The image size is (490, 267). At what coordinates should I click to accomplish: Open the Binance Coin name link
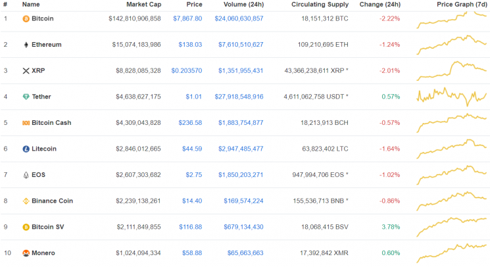click(x=52, y=201)
